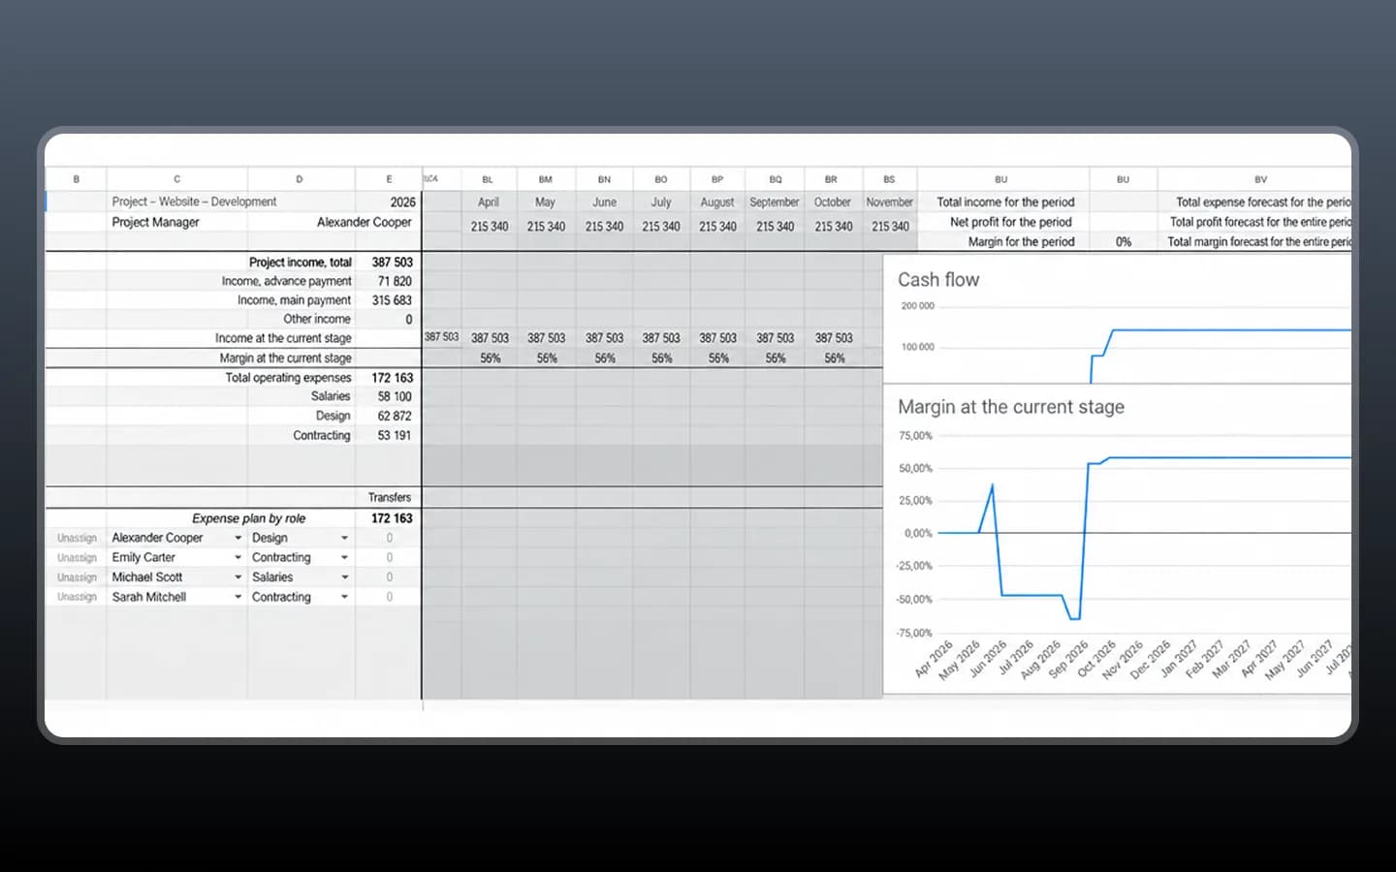Select Design expense value 62 872

coord(395,416)
